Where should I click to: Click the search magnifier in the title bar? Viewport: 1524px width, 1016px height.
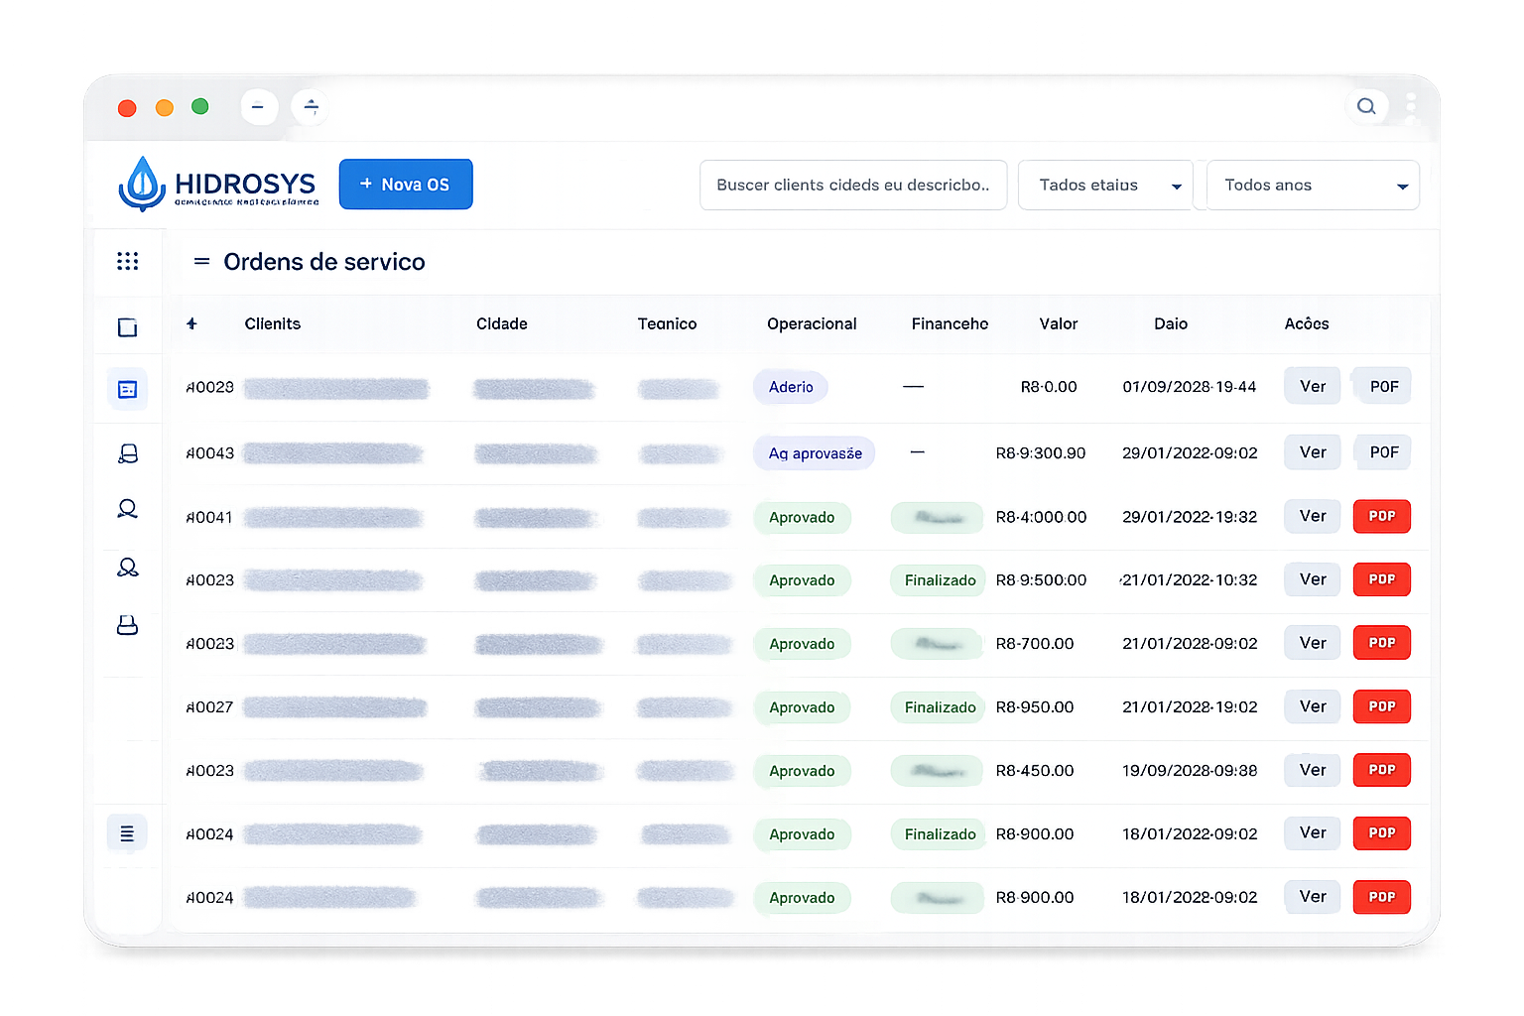click(1366, 106)
